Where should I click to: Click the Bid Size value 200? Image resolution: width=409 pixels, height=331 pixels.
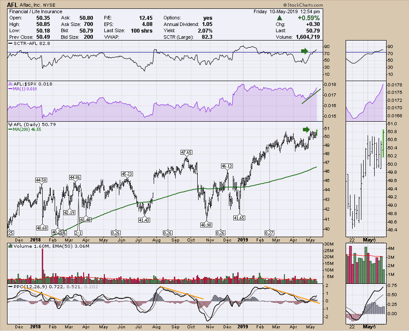click(88, 37)
